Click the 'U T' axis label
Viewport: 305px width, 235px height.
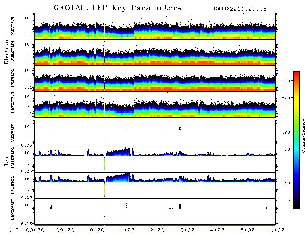click(x=13, y=230)
